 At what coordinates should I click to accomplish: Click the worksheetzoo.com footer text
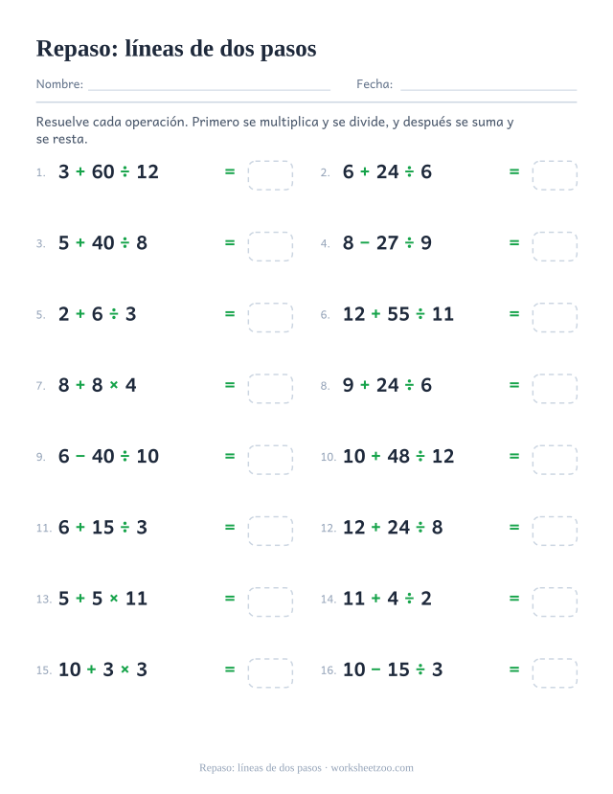click(372, 768)
